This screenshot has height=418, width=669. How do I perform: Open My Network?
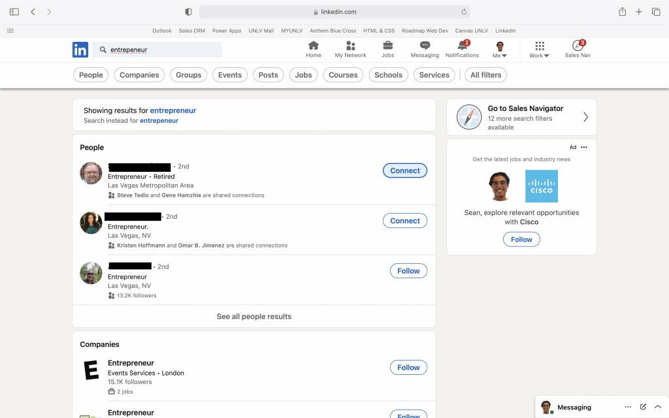pos(350,50)
